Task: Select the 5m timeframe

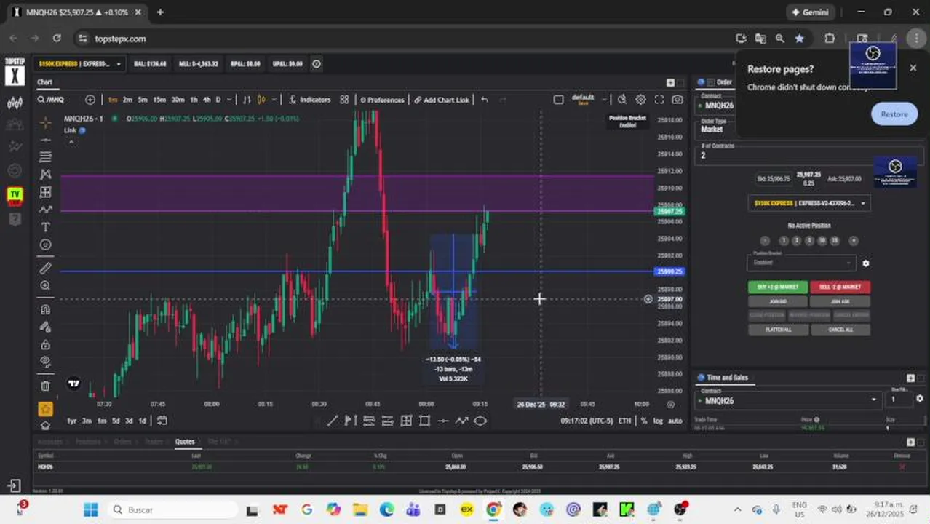Action: coord(143,100)
